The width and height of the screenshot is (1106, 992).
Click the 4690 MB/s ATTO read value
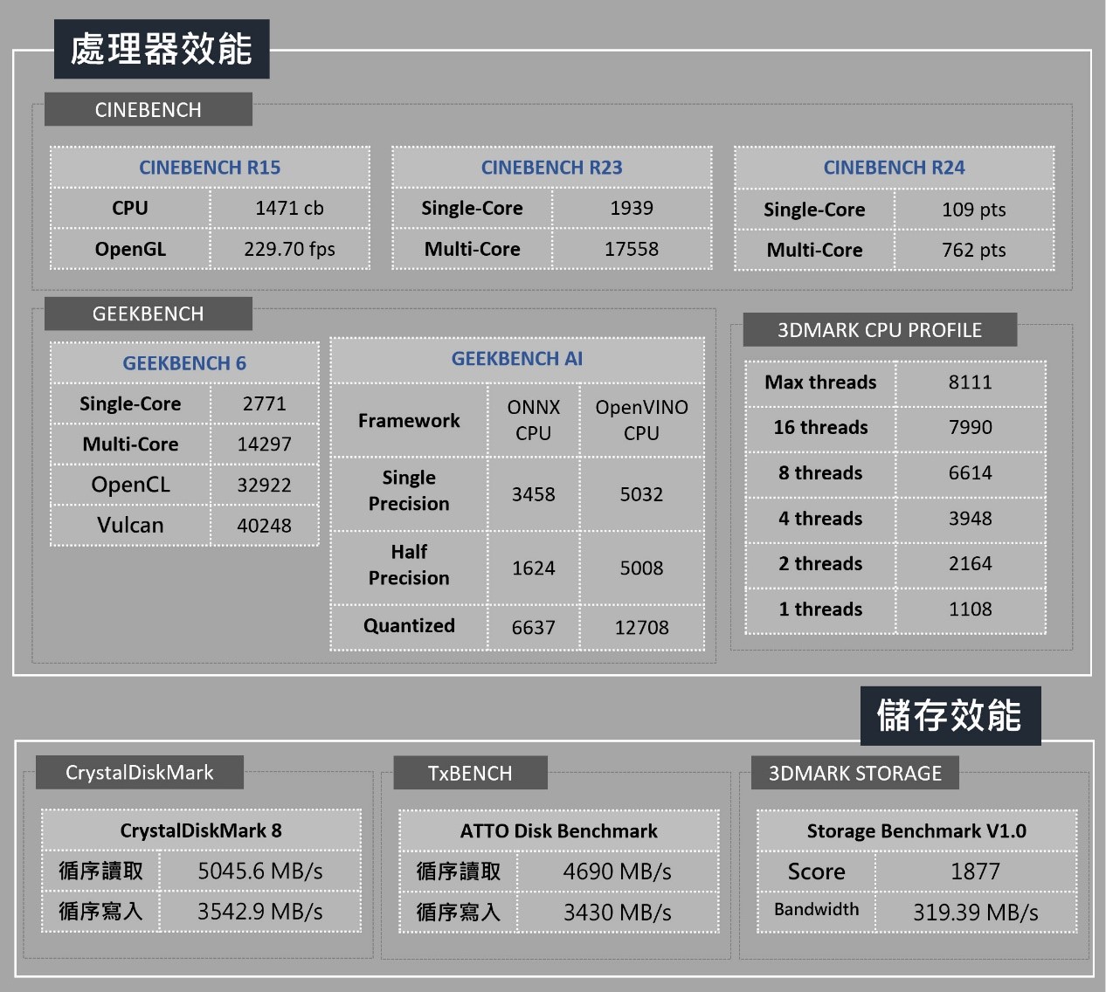(x=618, y=871)
